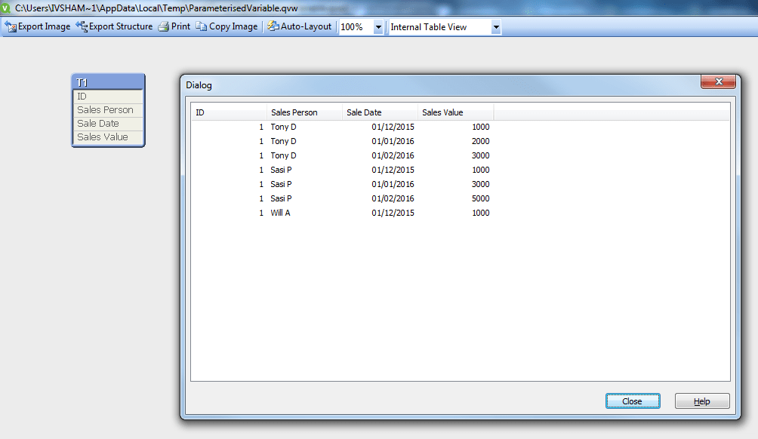Image resolution: width=758 pixels, height=439 pixels.
Task: Click 3000 value in Sasi P row
Action: pyautogui.click(x=480, y=185)
